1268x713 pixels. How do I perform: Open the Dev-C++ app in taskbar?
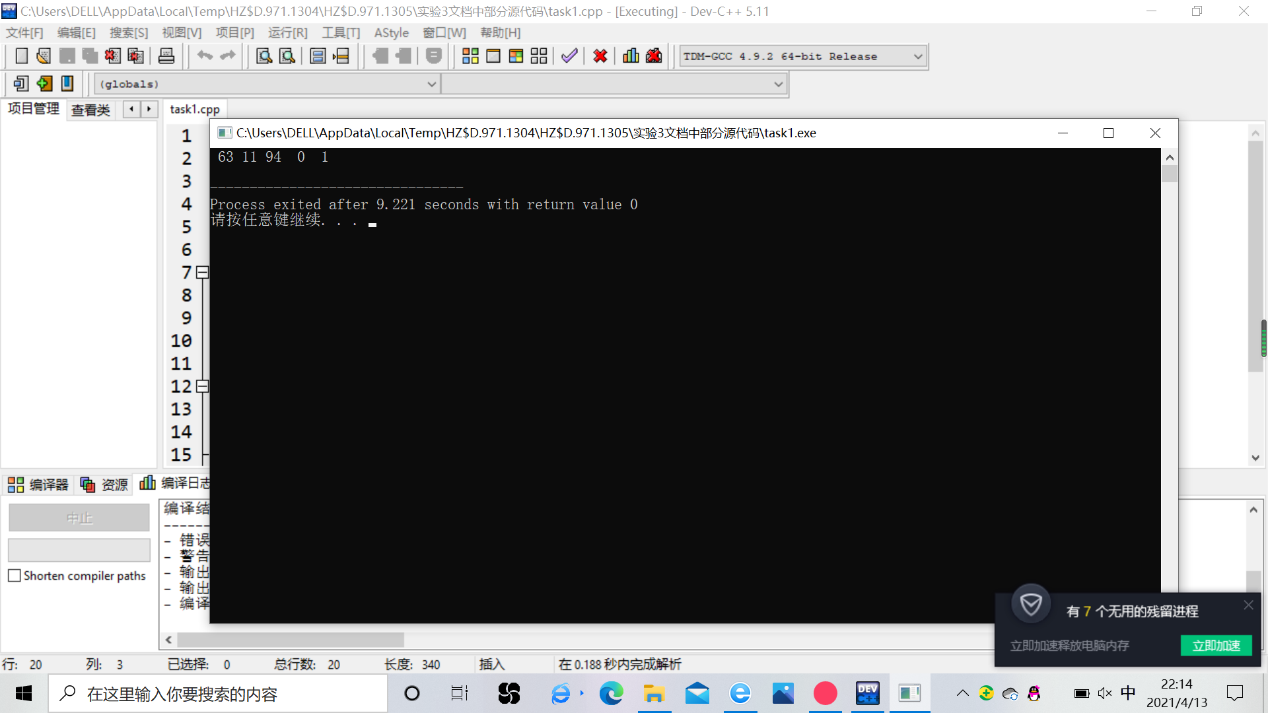tap(867, 693)
